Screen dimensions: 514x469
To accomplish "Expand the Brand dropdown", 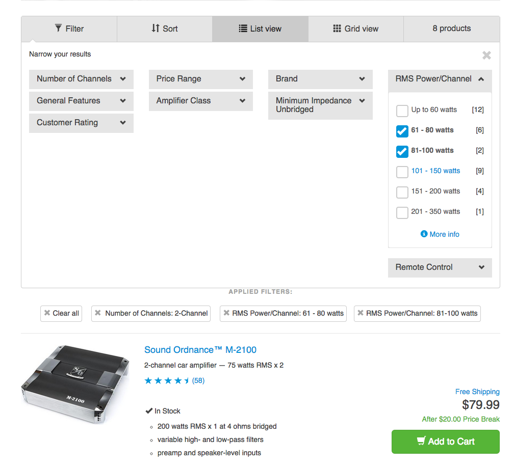I will (320, 79).
